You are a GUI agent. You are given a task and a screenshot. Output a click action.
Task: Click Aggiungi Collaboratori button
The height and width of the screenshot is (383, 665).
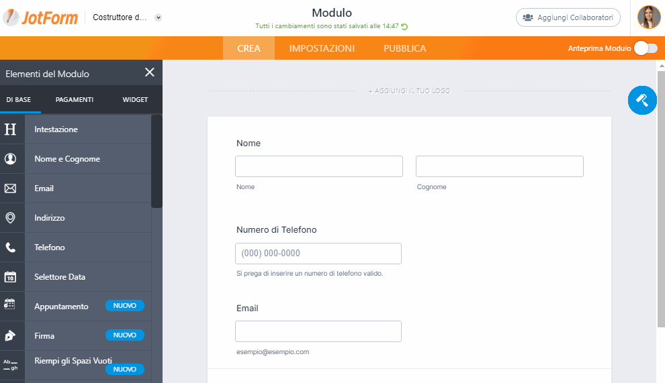pos(568,17)
